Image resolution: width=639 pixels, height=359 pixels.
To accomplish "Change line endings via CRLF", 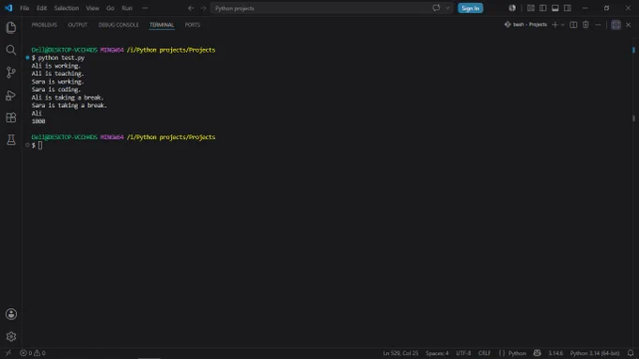I will 484,352.
